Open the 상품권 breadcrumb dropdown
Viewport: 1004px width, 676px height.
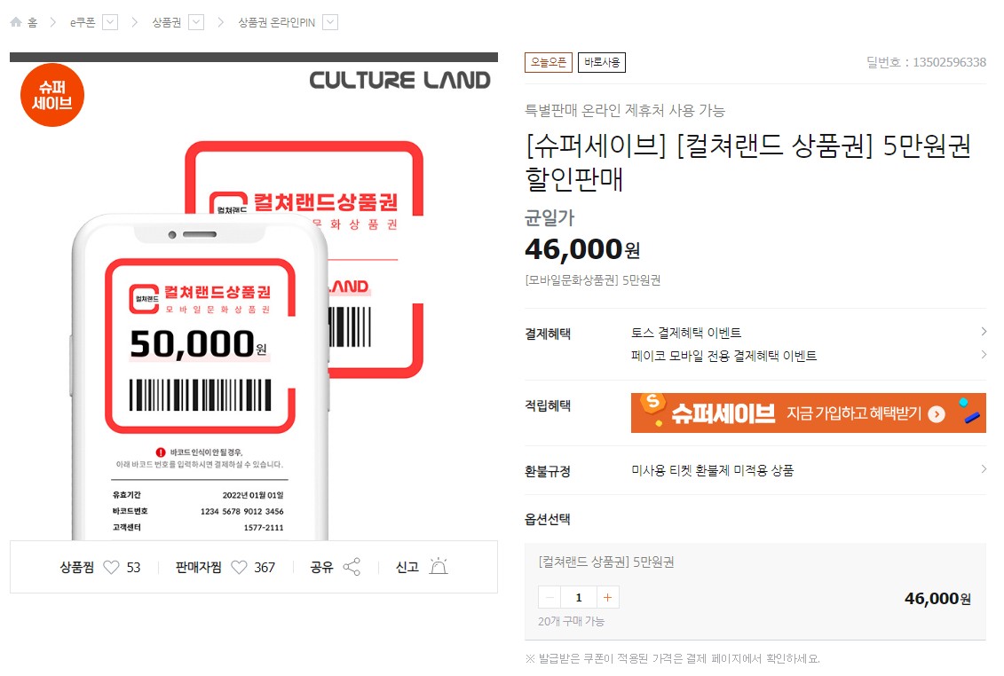coord(197,22)
